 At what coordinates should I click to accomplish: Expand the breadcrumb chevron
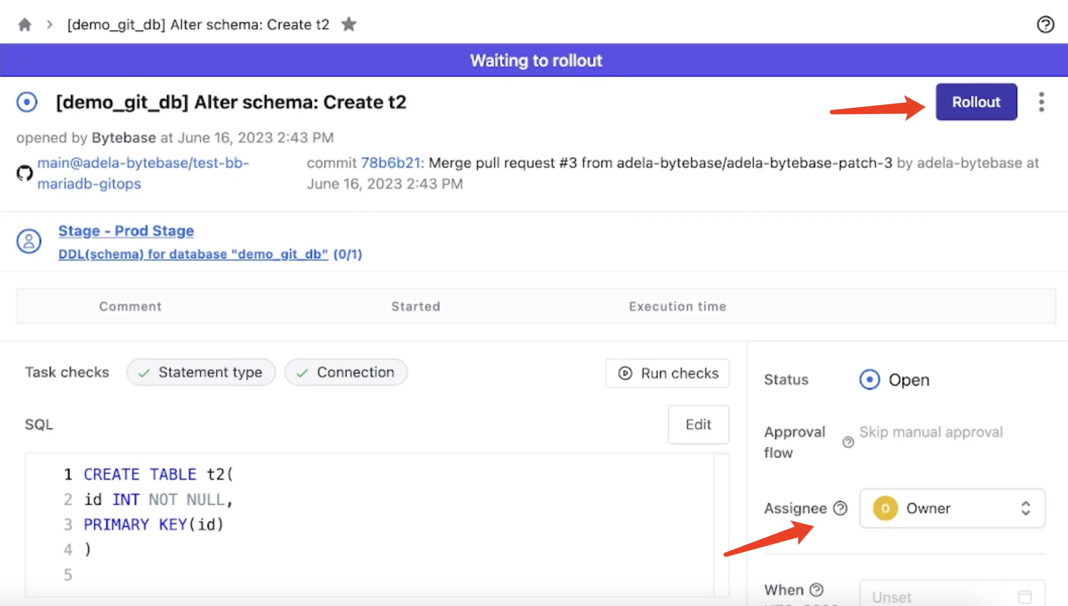tap(49, 24)
